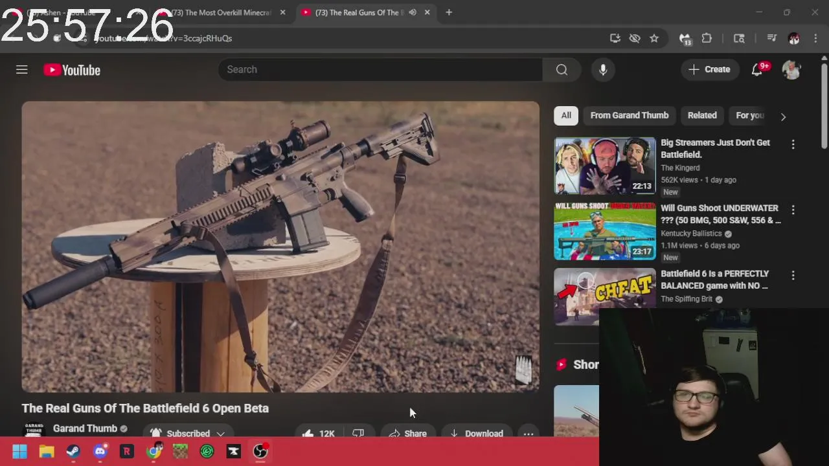Show more filter chips with arrow
Screen dimensions: 829x466
tap(783, 116)
